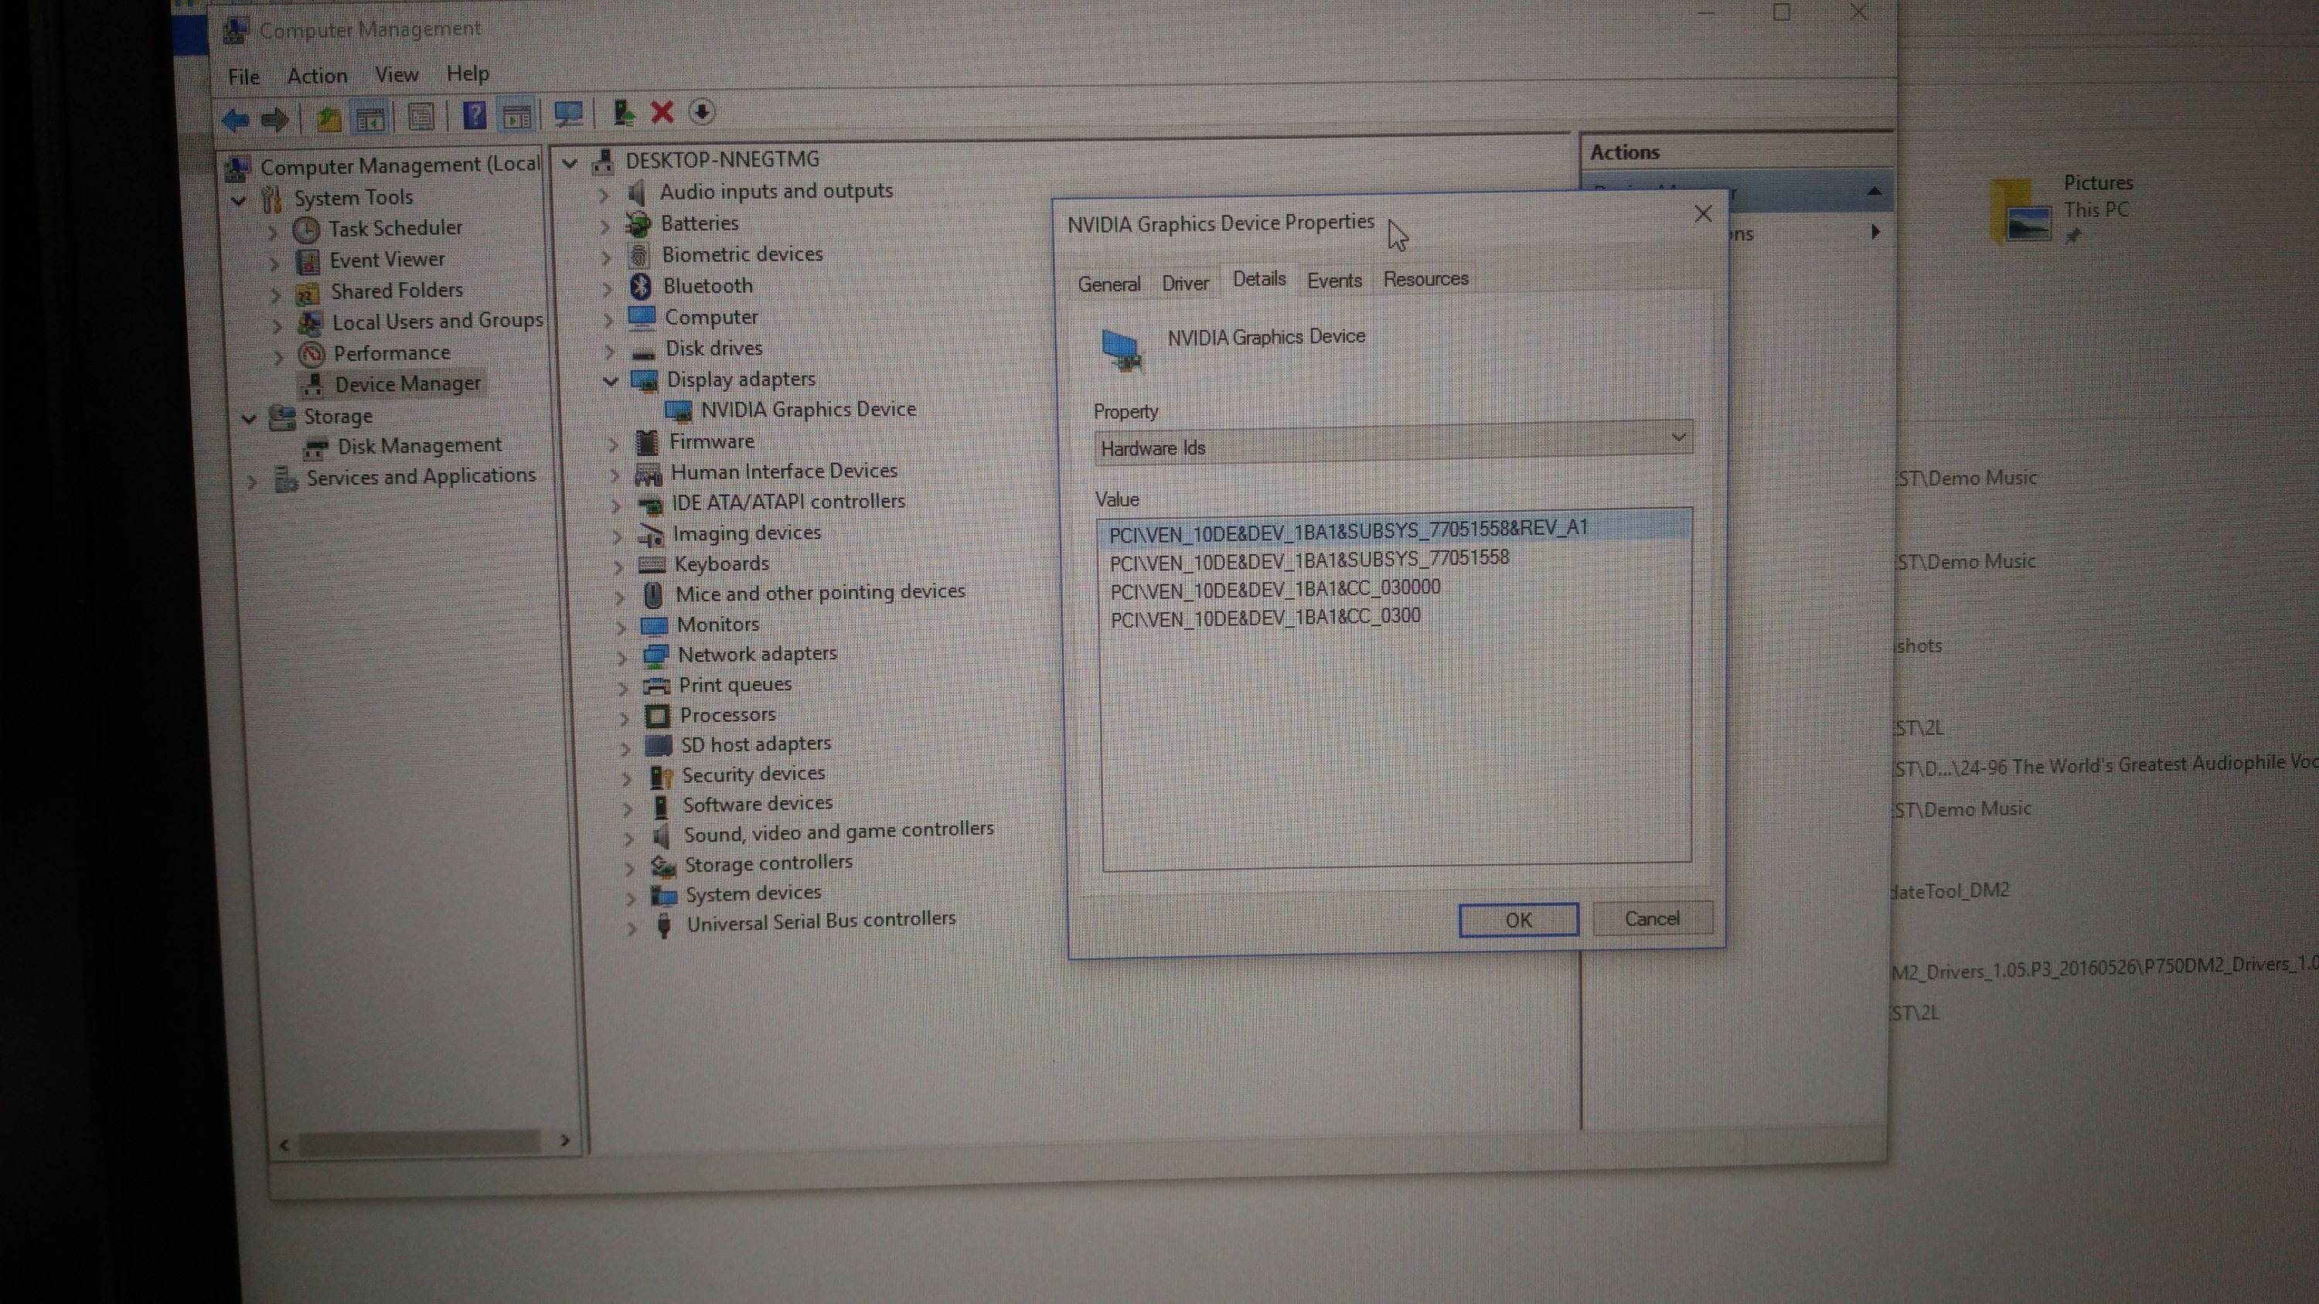Select Local Users and Groups tree item
This screenshot has width=2319, height=1304.
(438, 322)
